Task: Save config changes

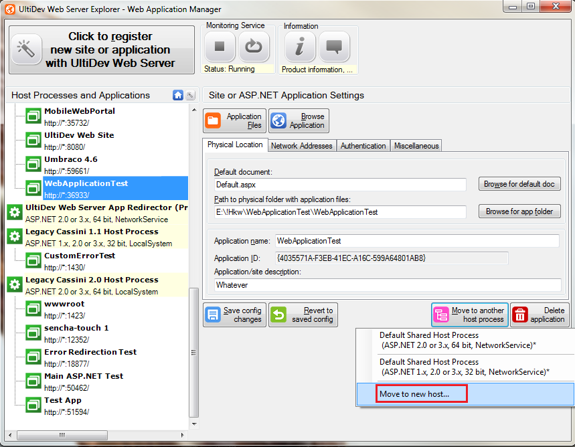Action: [x=234, y=315]
